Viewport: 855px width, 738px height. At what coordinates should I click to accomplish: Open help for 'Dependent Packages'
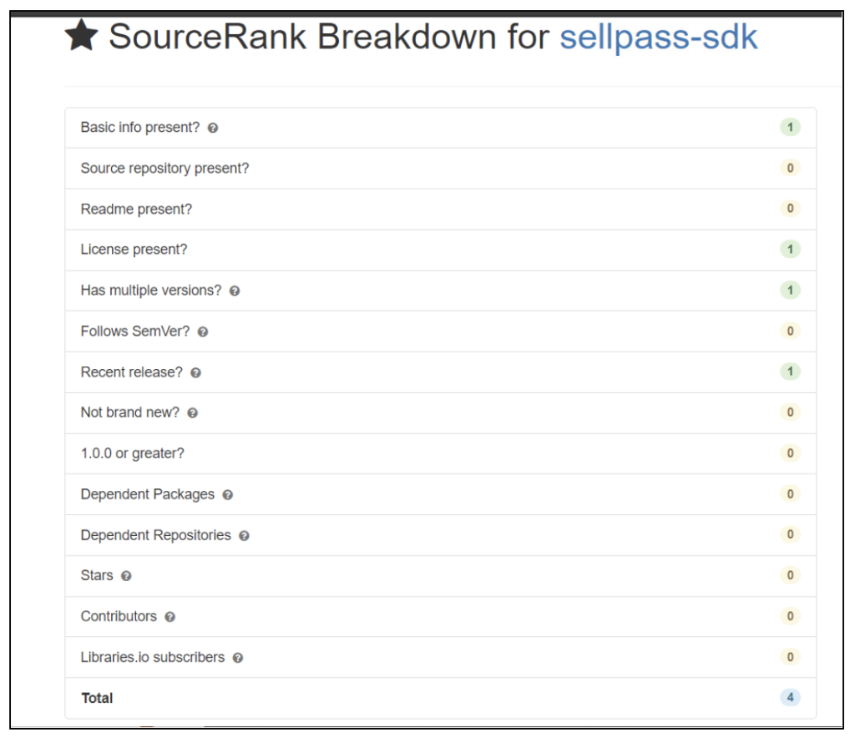(x=229, y=494)
